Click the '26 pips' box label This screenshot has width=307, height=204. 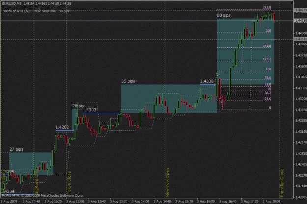(x=79, y=106)
